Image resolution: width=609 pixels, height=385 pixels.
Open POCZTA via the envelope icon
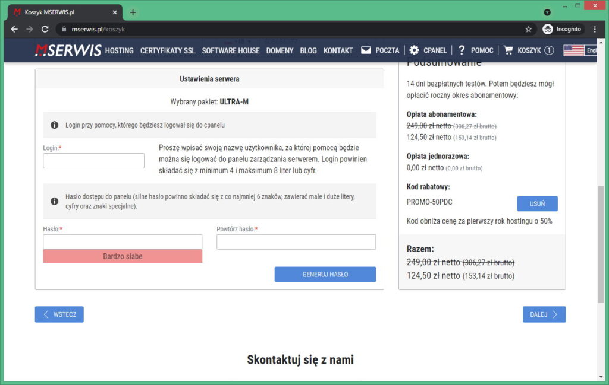[x=365, y=50]
